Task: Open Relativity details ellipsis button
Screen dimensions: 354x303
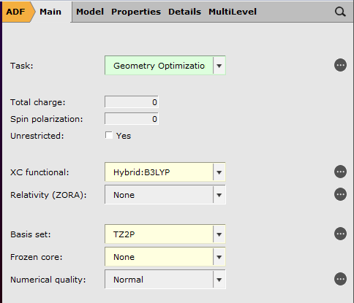Action: tap(340, 194)
